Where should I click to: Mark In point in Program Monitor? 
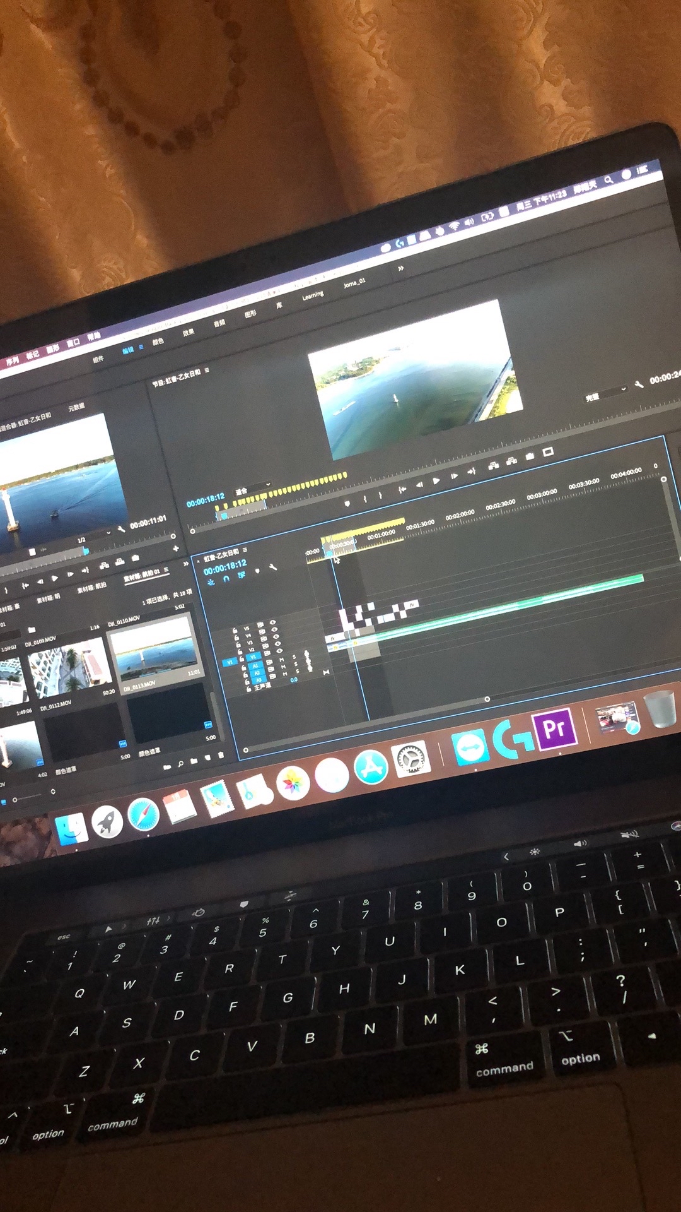coord(365,499)
